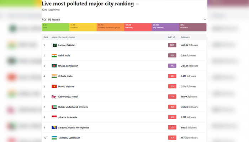Click the Indonesia flag beside Jakarta

tap(54, 117)
